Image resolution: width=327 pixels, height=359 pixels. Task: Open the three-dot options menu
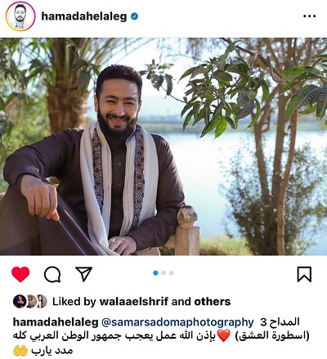(x=310, y=16)
